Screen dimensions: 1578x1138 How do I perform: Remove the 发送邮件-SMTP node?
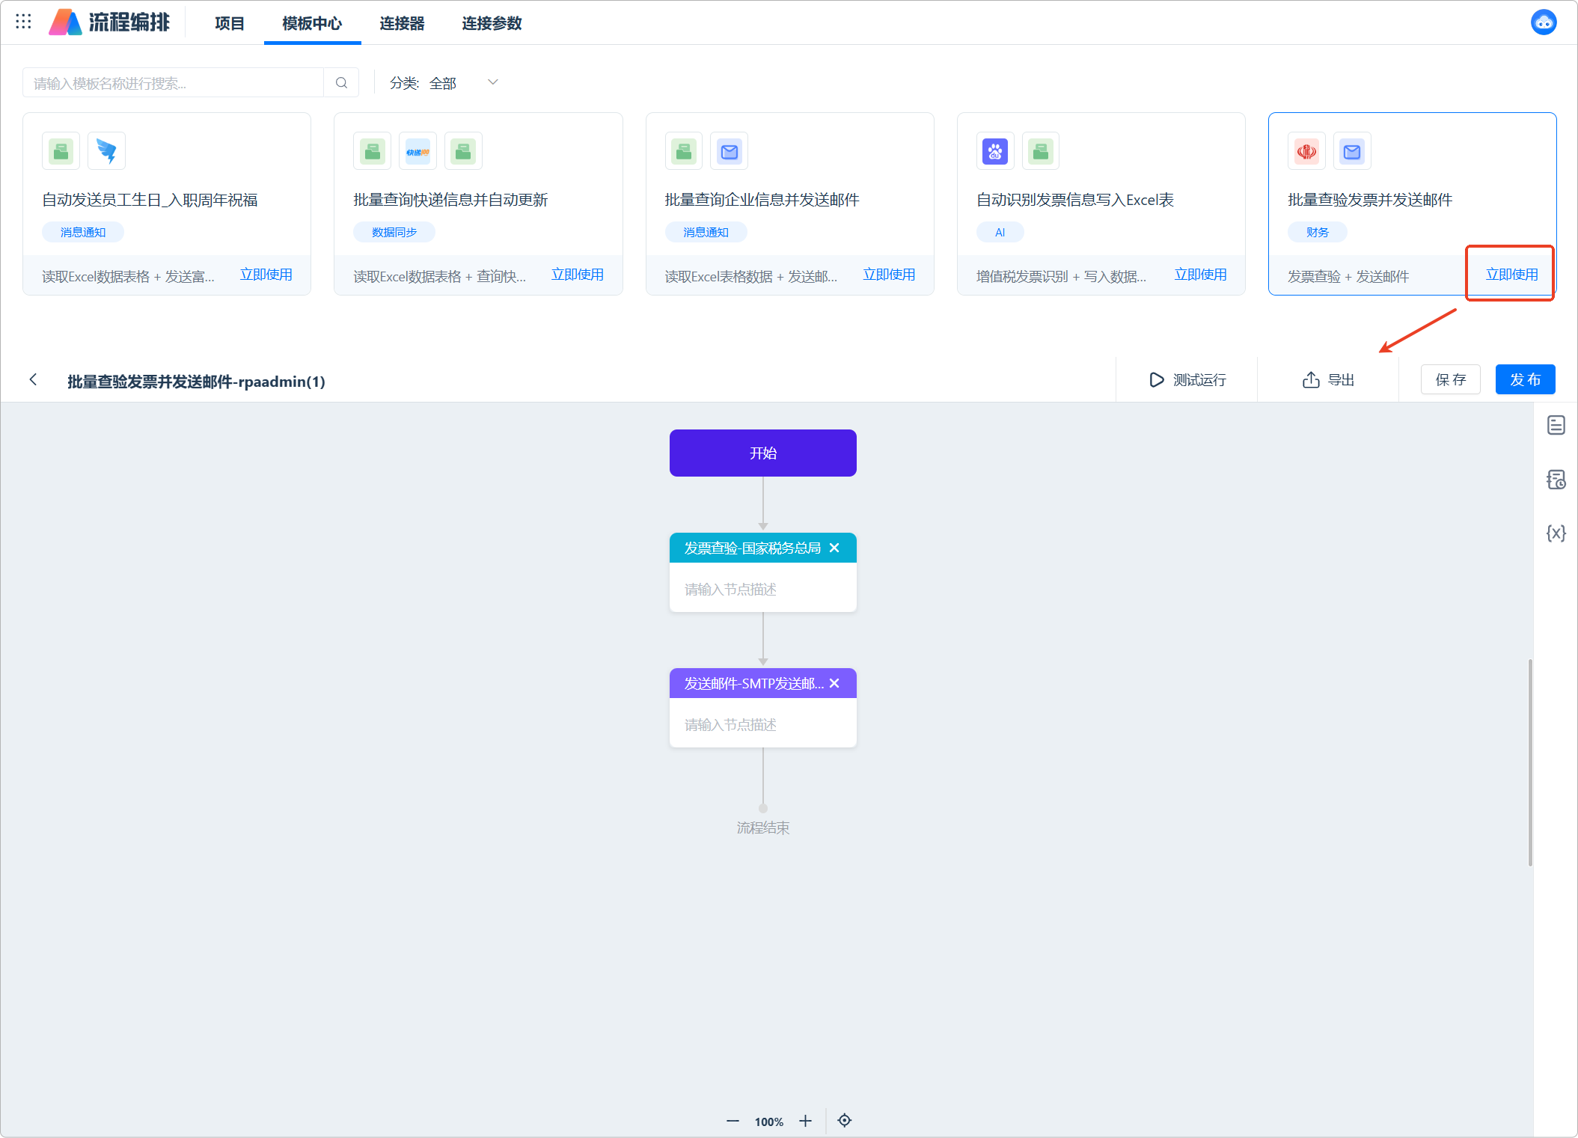coord(834,684)
